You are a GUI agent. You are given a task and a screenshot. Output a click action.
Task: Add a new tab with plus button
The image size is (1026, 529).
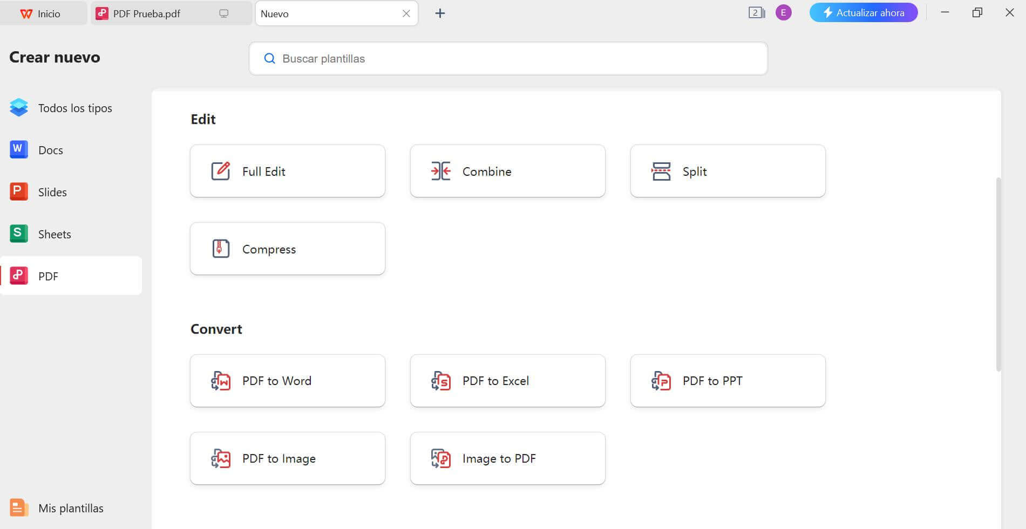pyautogui.click(x=440, y=13)
